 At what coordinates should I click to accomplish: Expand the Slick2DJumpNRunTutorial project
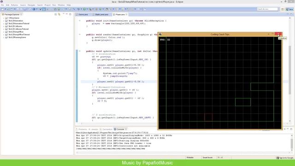4,35
